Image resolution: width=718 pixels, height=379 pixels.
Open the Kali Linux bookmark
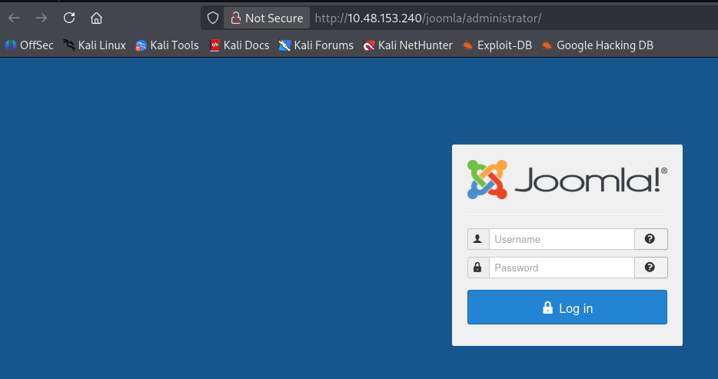pyautogui.click(x=94, y=45)
